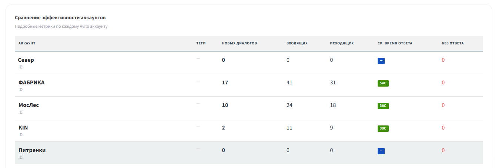Click KIN incoming count 11
This screenshot has height=168, width=495.
pos(289,128)
